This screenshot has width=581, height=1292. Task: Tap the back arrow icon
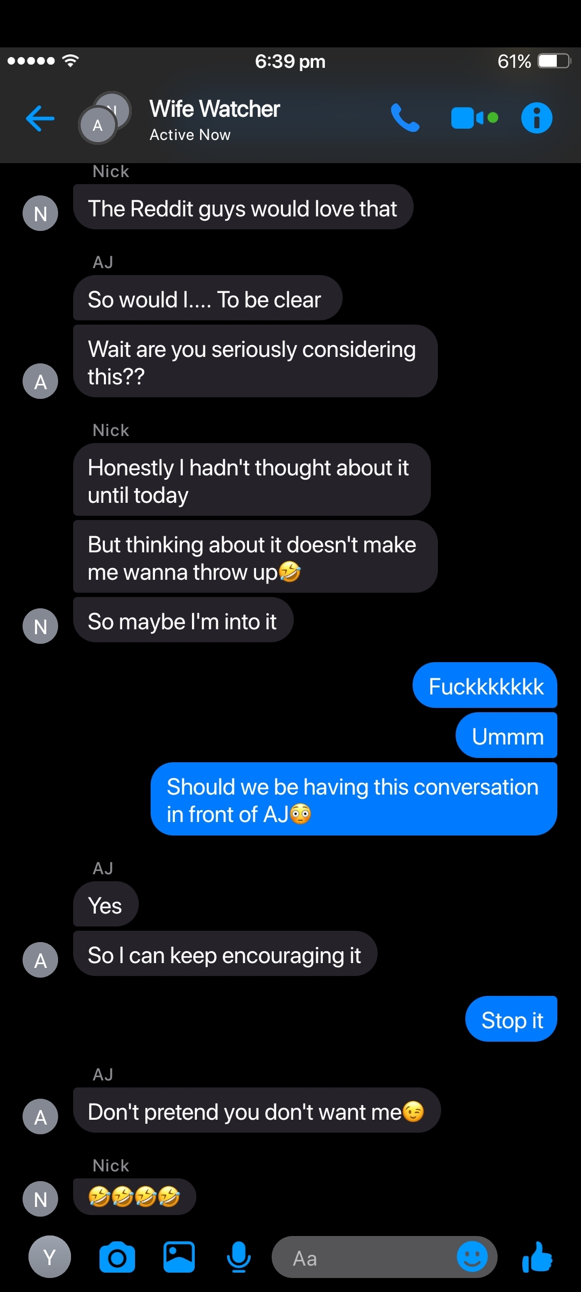click(40, 118)
